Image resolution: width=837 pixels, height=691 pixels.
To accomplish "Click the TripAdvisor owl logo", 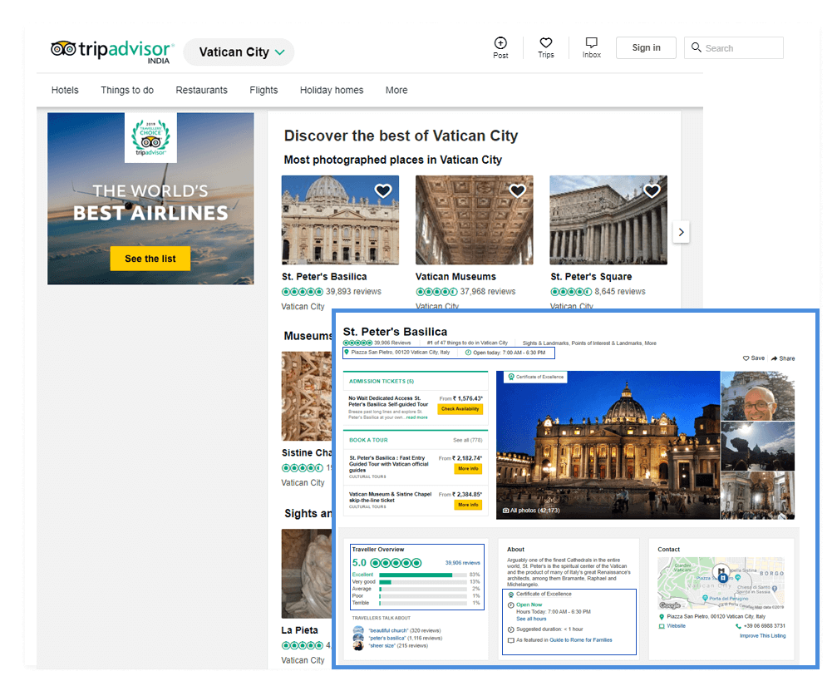I will pyautogui.click(x=63, y=49).
